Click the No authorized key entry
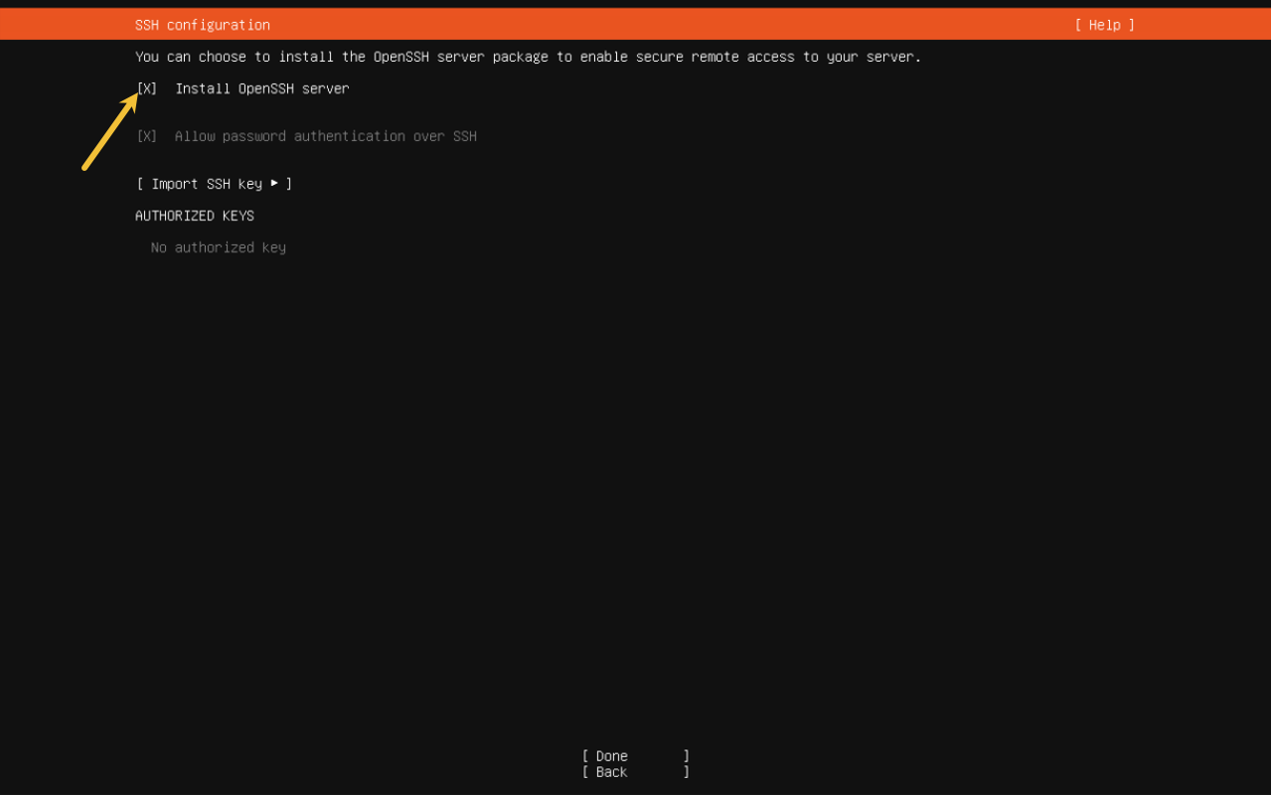The height and width of the screenshot is (795, 1271). click(218, 247)
